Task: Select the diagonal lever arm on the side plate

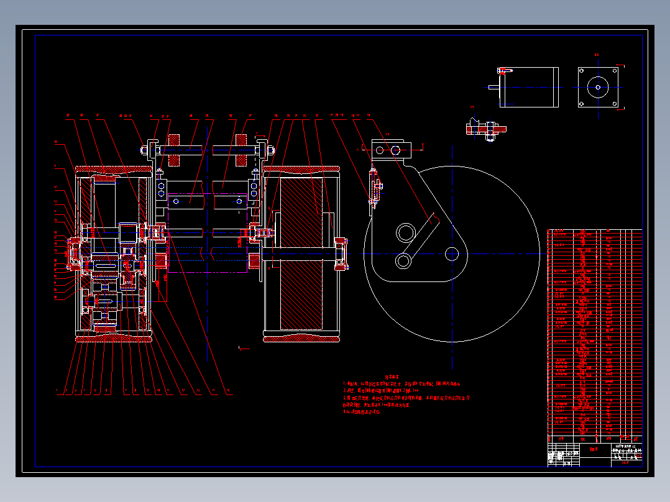Action: pyautogui.click(x=421, y=237)
